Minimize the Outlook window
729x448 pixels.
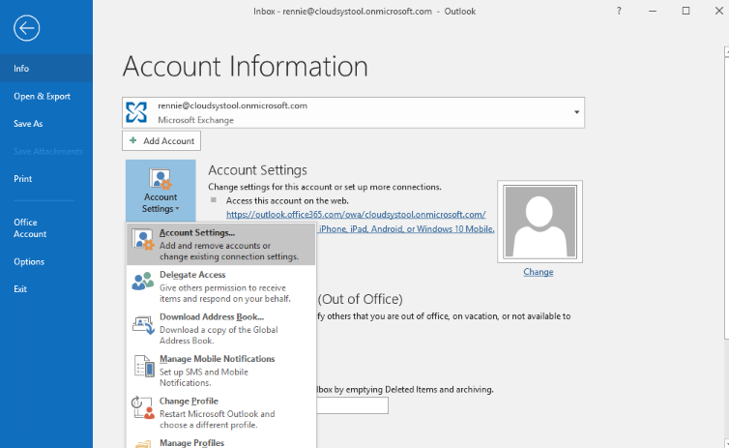[x=653, y=12]
